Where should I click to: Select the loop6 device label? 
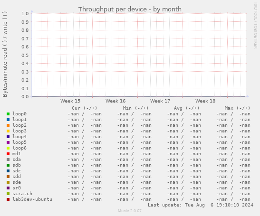tap(19, 148)
